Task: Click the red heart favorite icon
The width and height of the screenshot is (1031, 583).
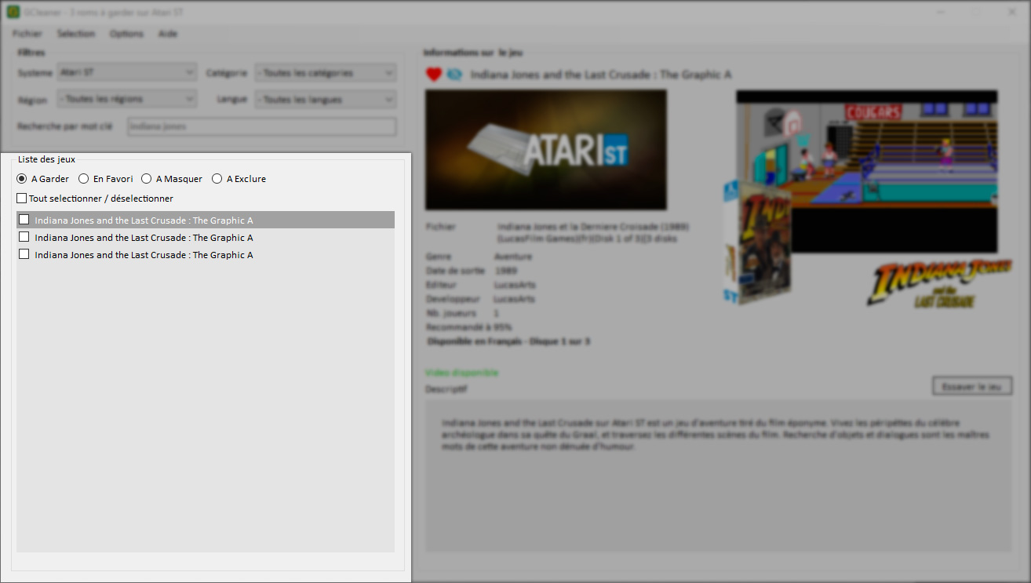Action: tap(434, 75)
